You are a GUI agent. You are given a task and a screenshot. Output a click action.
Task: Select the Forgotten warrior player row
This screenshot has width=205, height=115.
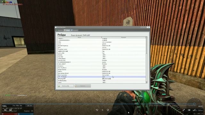[102, 50]
